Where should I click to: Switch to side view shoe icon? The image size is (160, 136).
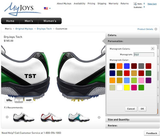pos(9,100)
